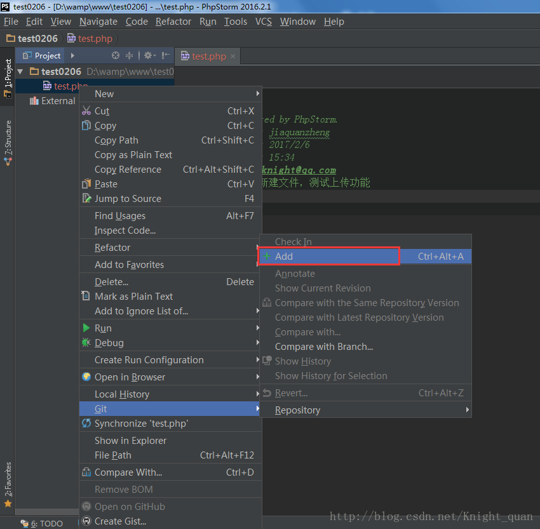This screenshot has width=540, height=529.
Task: Expand the Git submenu arrow
Action: (x=257, y=408)
